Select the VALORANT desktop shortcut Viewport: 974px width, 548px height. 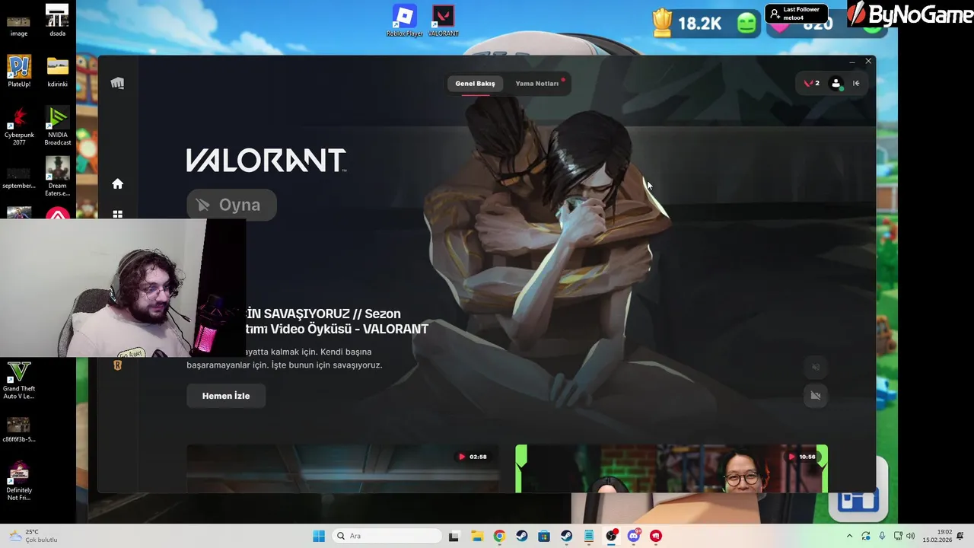443,21
